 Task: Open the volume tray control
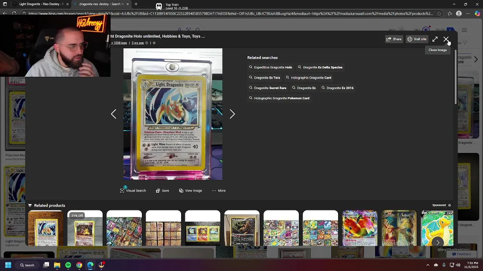click(458, 265)
